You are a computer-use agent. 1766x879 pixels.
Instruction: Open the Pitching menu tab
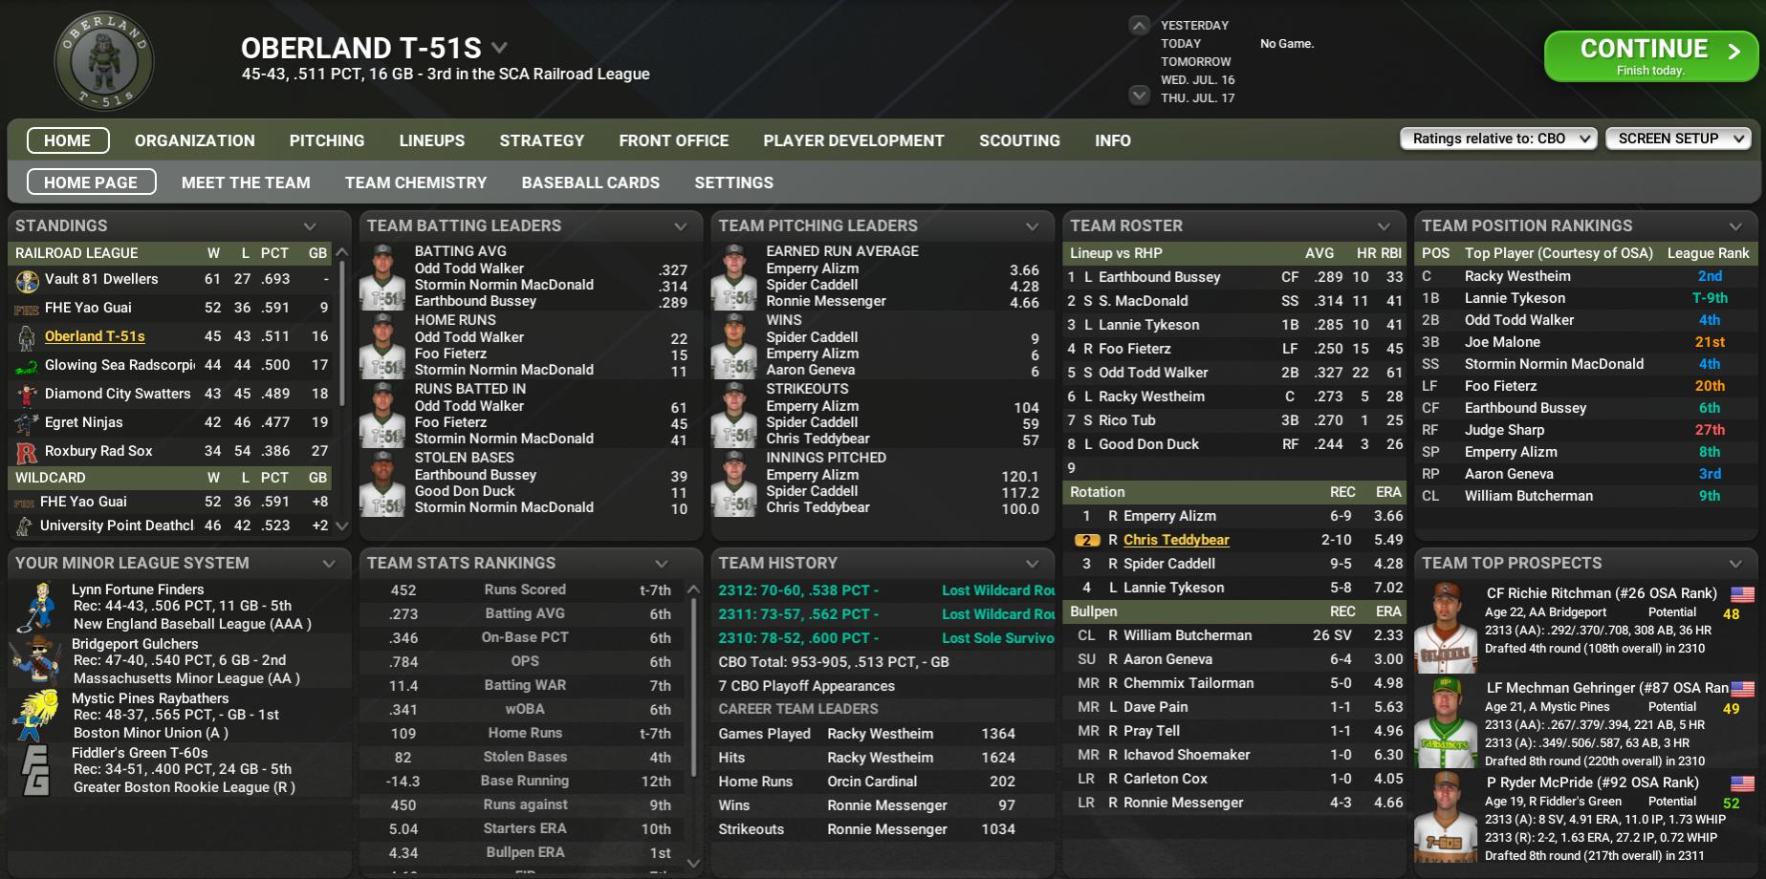(x=327, y=140)
